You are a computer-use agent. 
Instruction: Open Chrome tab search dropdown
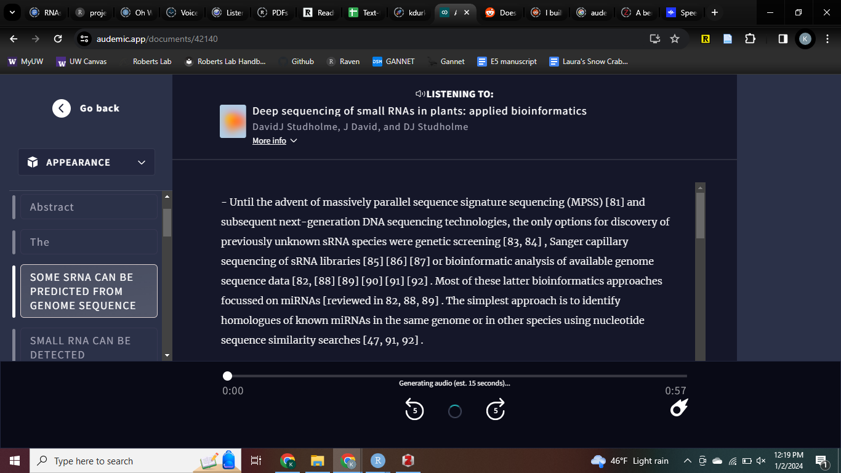(12, 12)
